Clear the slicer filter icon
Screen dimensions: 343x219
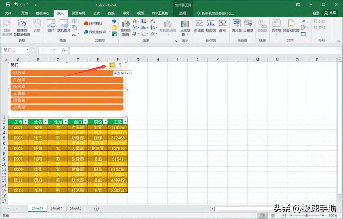[x=120, y=65]
